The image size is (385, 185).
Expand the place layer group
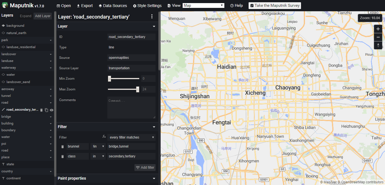pos(27,157)
